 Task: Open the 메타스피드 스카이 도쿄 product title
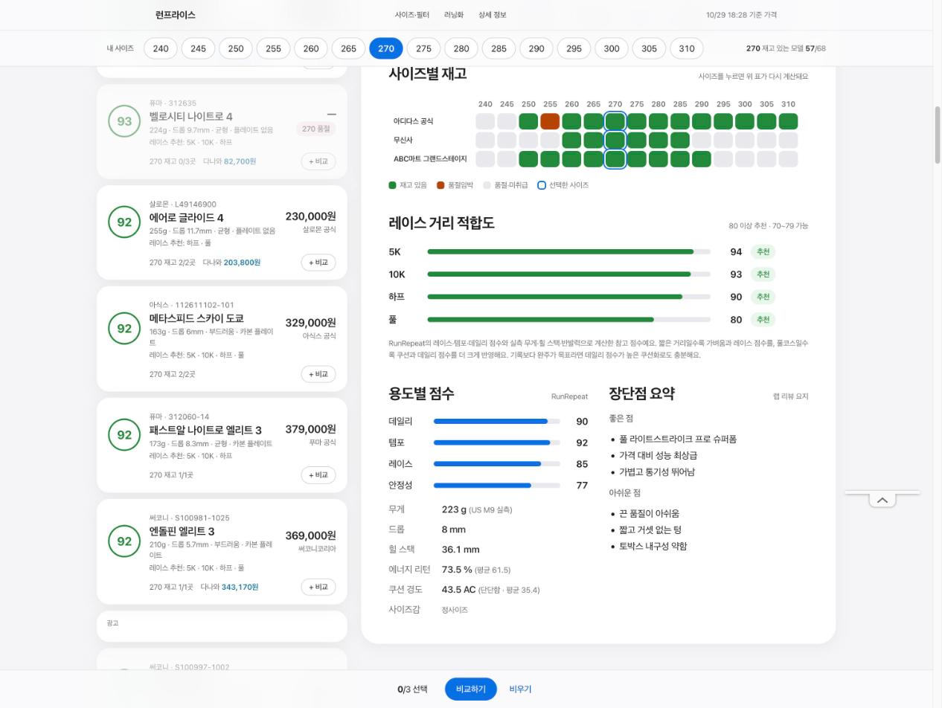tap(196, 318)
